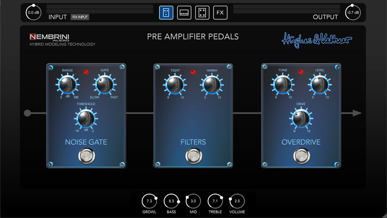Click the TIGHT knob on Filters pedal
The image size is (387, 218).
coord(175,85)
